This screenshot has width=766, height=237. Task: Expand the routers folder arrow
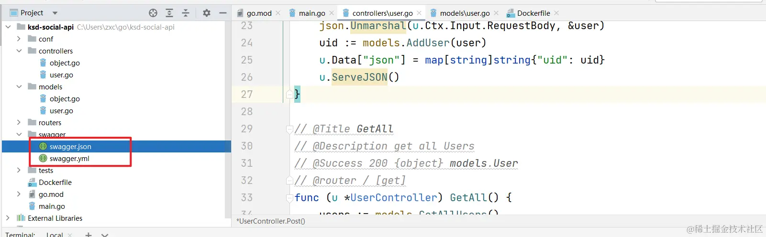(x=19, y=123)
